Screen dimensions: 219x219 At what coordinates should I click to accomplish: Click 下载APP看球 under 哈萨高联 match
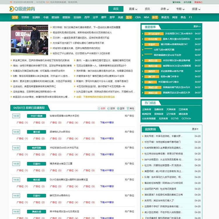coord(107,154)
